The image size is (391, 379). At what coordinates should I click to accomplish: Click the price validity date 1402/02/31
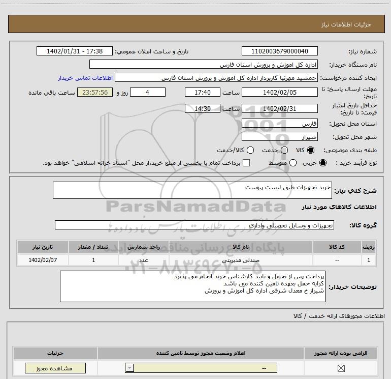(279, 108)
